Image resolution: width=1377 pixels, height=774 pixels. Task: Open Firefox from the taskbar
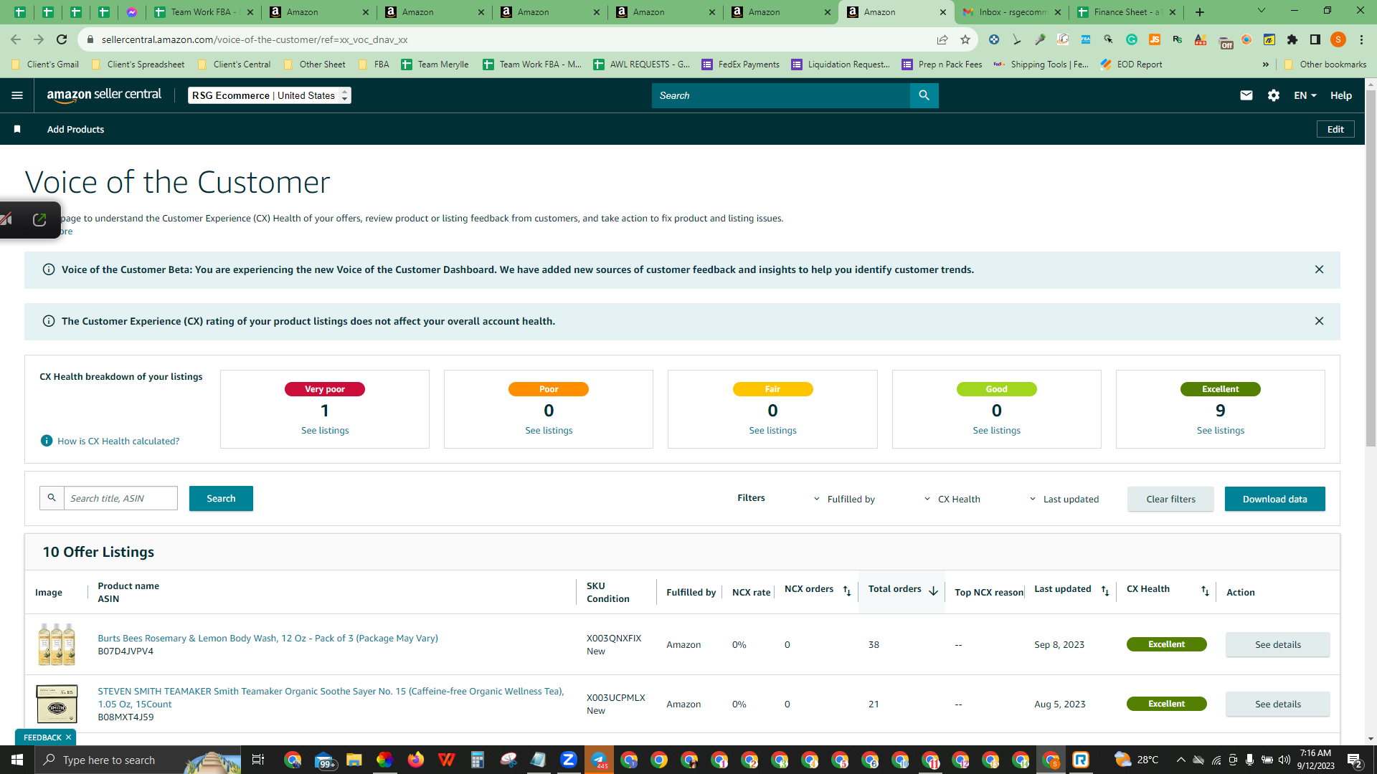click(415, 760)
